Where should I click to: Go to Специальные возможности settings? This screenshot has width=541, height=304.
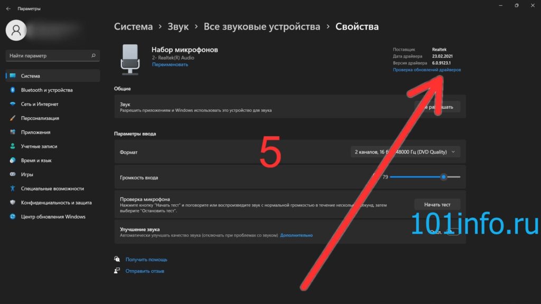tap(53, 188)
